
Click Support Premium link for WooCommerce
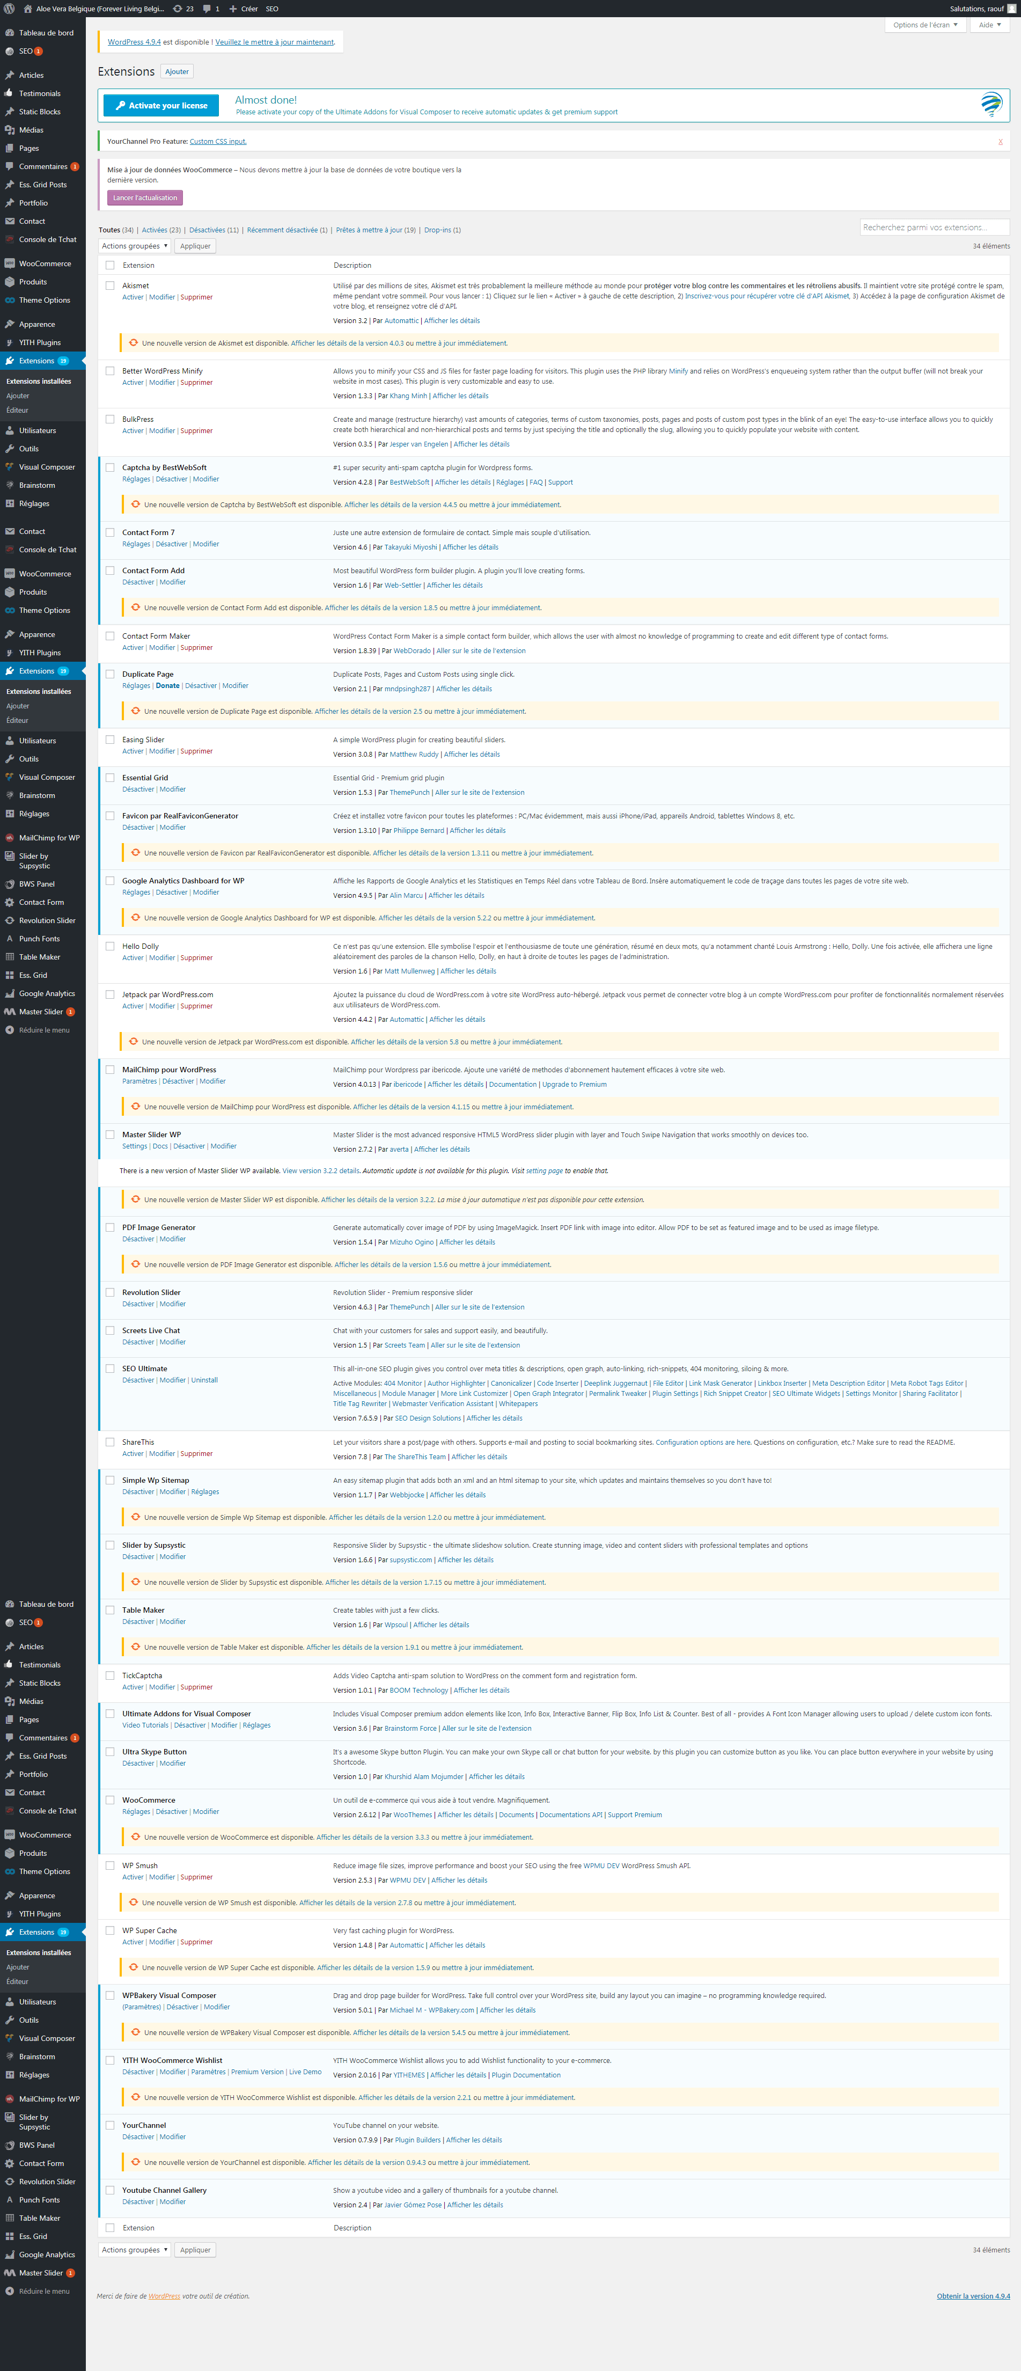(x=635, y=1815)
